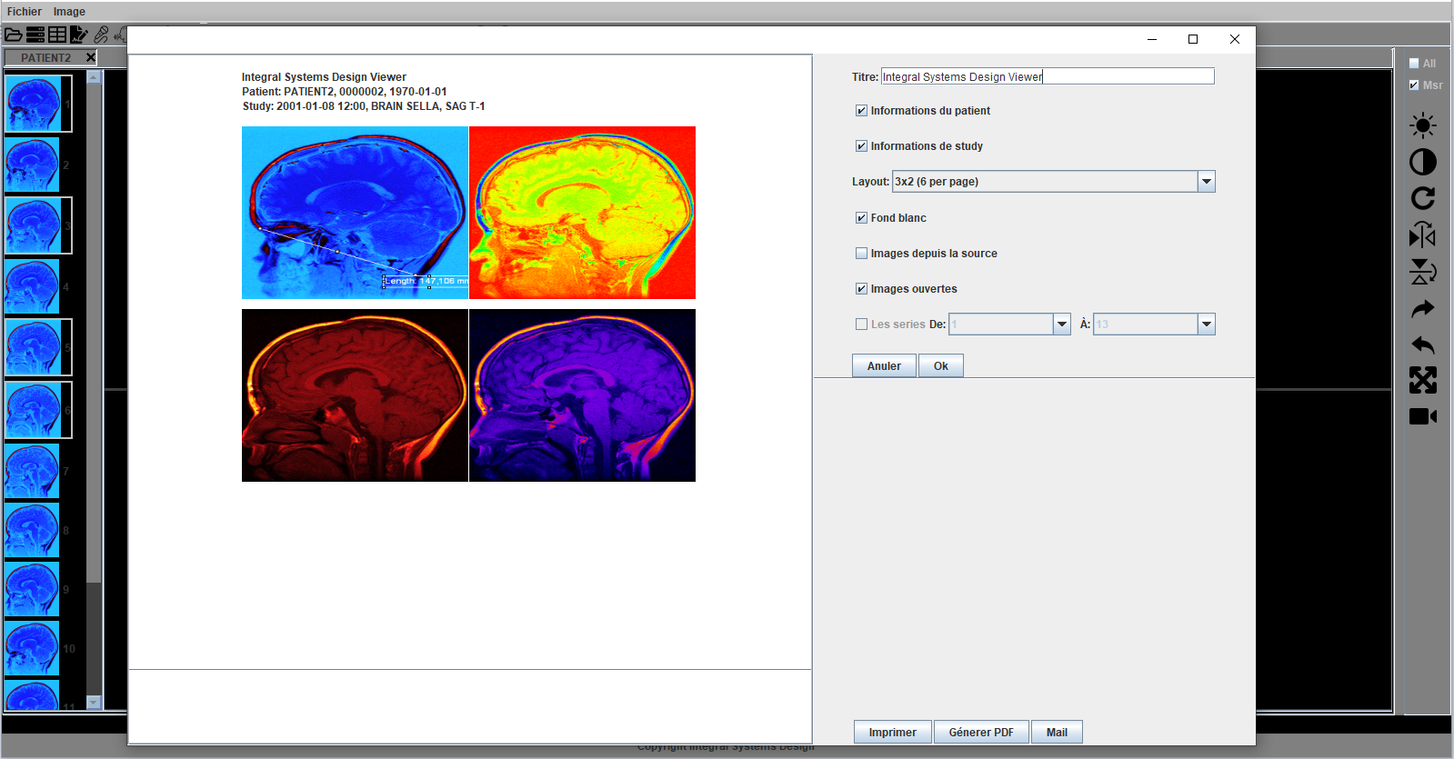
Task: Select thumbnail number 5 in series list
Action: (x=34, y=347)
